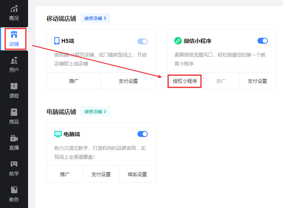The height and width of the screenshot is (208, 283).
Task: Click 推广 under 电脑端 card
Action: coord(65,174)
